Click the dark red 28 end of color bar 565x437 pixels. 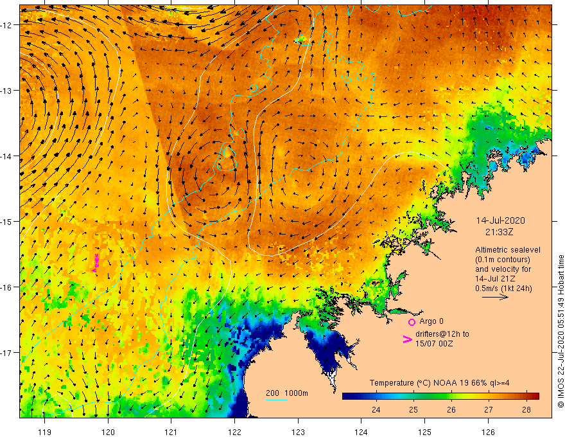(535, 397)
